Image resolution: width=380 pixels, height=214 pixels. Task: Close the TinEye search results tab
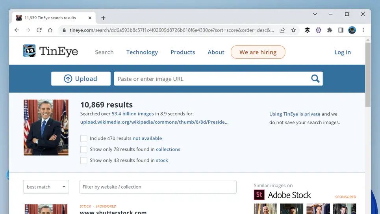[90, 18]
